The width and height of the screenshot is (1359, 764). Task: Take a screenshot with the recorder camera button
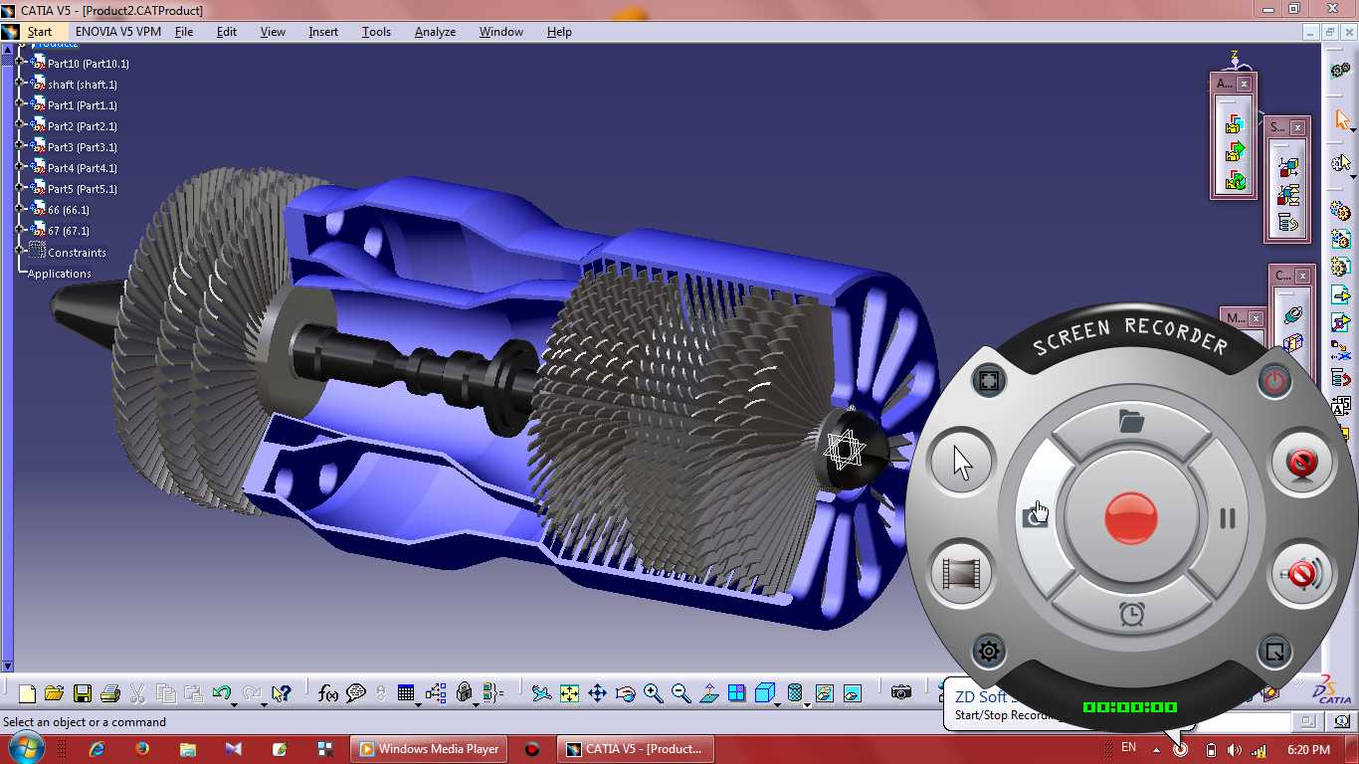(1035, 515)
